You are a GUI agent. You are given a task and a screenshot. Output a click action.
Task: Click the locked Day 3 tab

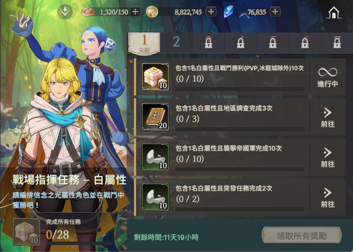pyautogui.click(x=209, y=42)
